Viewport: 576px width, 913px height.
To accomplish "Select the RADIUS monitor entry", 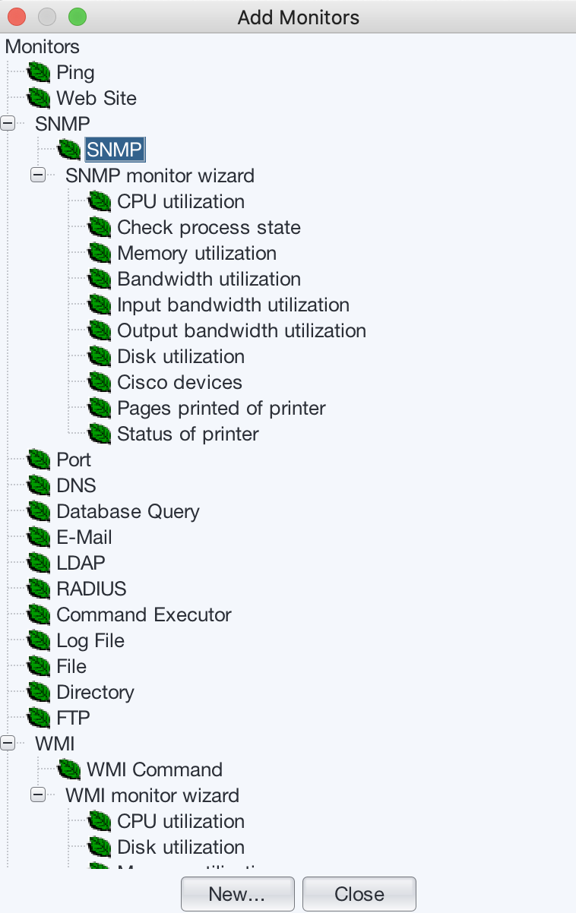I will click(90, 589).
